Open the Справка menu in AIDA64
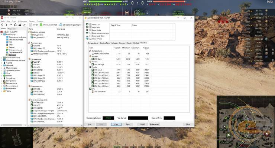Image resolution: width=275 pixels, height=148 pixels. click(40, 21)
